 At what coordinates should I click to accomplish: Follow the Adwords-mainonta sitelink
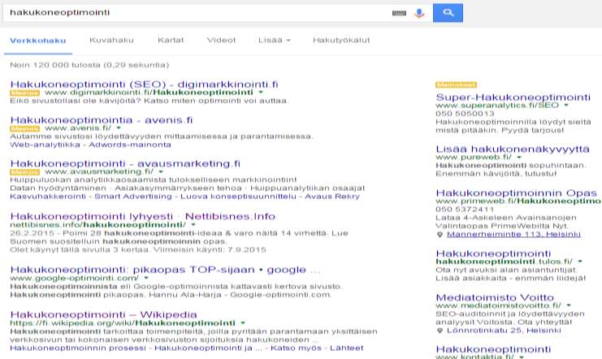(130, 145)
